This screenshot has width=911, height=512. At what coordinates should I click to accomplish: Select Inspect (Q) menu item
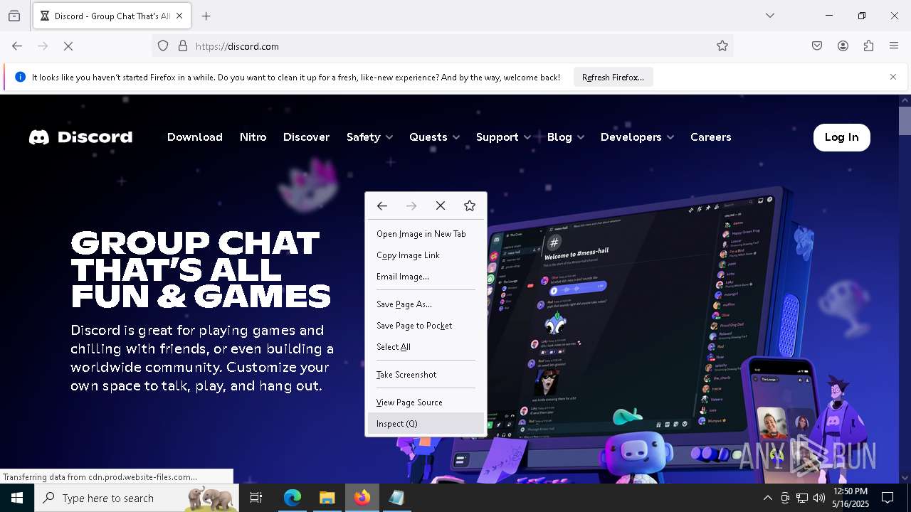point(426,424)
